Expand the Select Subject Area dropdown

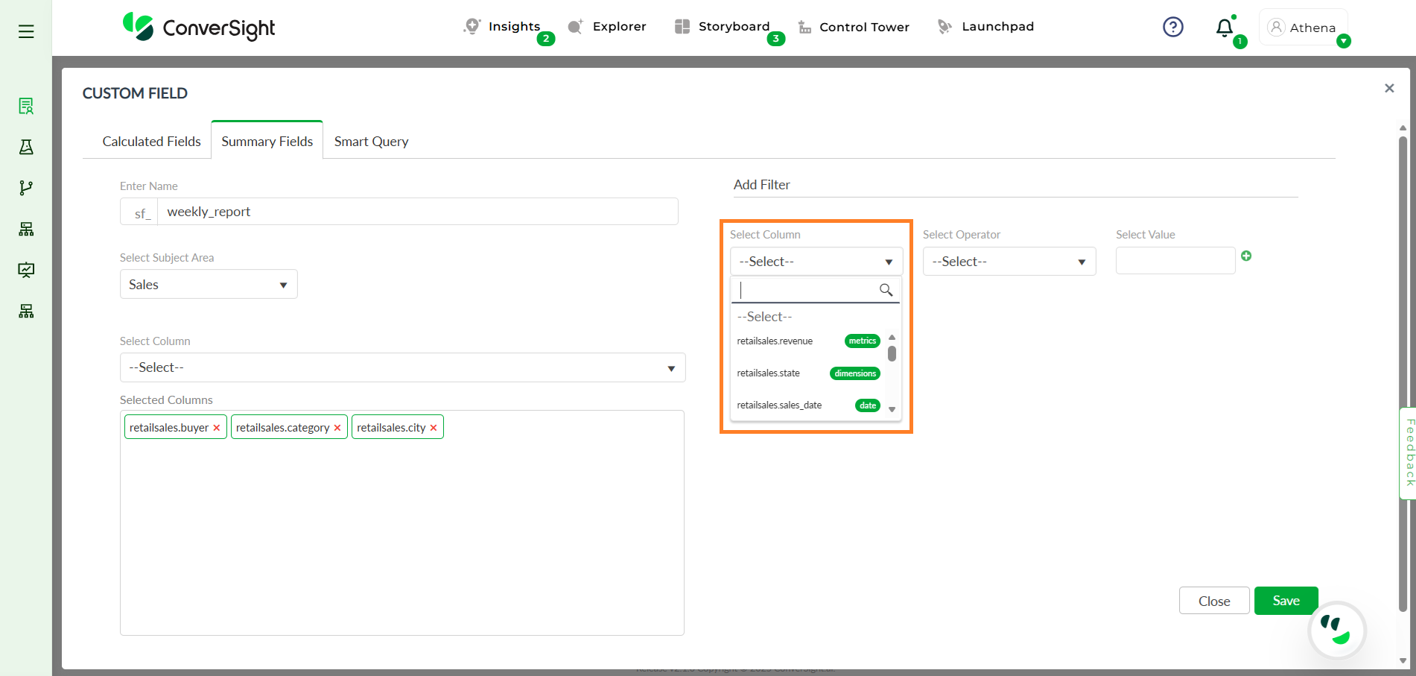click(209, 285)
